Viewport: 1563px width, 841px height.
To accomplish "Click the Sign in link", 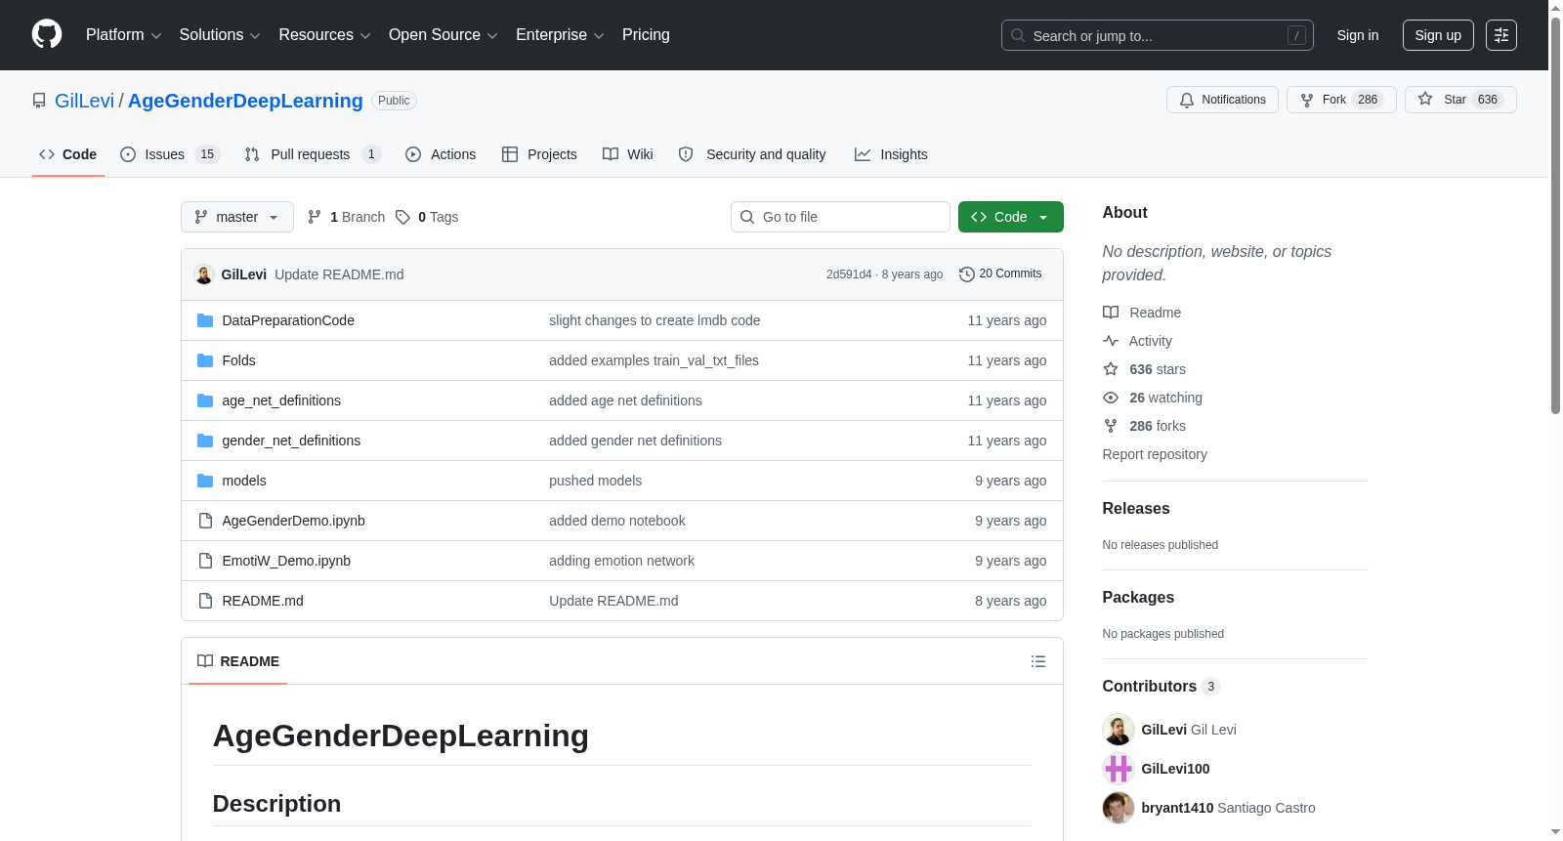I will (x=1358, y=35).
